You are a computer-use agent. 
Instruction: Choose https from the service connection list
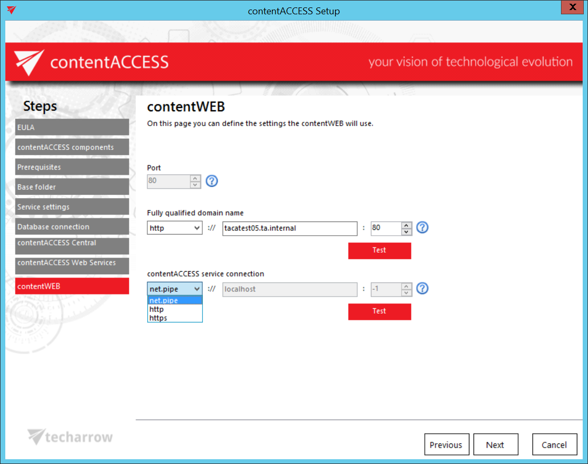click(175, 318)
